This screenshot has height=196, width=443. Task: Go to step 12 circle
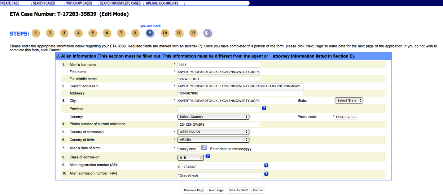(x=193, y=33)
